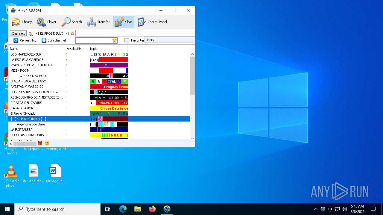Image resolution: width=383 pixels, height=215 pixels.
Task: Open the Search section
Action: (72, 22)
